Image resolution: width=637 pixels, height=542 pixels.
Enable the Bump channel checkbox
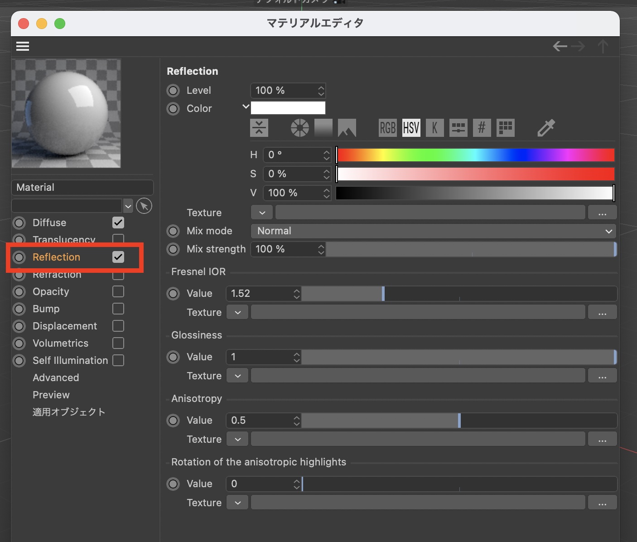(118, 309)
